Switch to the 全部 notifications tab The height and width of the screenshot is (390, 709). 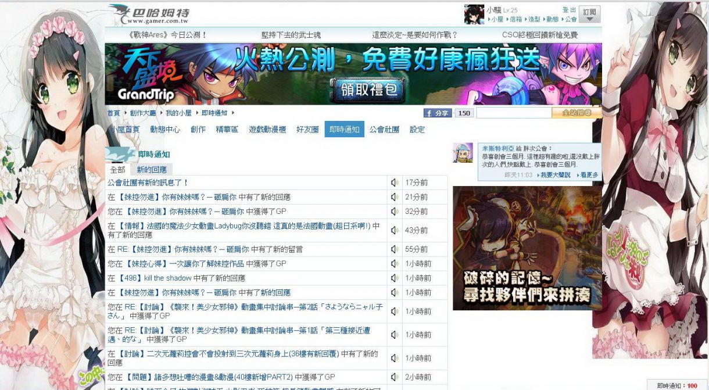tap(117, 170)
